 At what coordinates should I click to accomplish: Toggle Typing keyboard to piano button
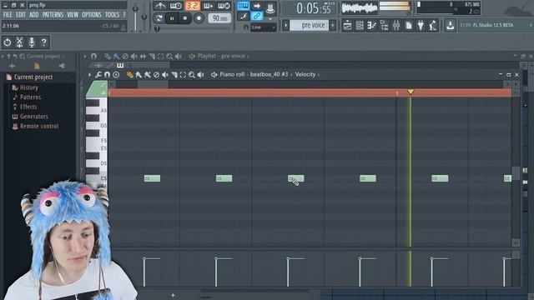pyautogui.click(x=243, y=6)
